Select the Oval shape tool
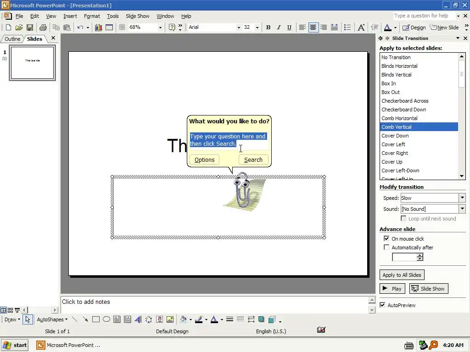This screenshot has height=352, width=470. tap(106, 319)
